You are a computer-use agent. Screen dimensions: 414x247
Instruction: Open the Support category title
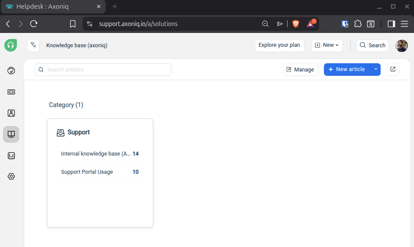tap(79, 132)
